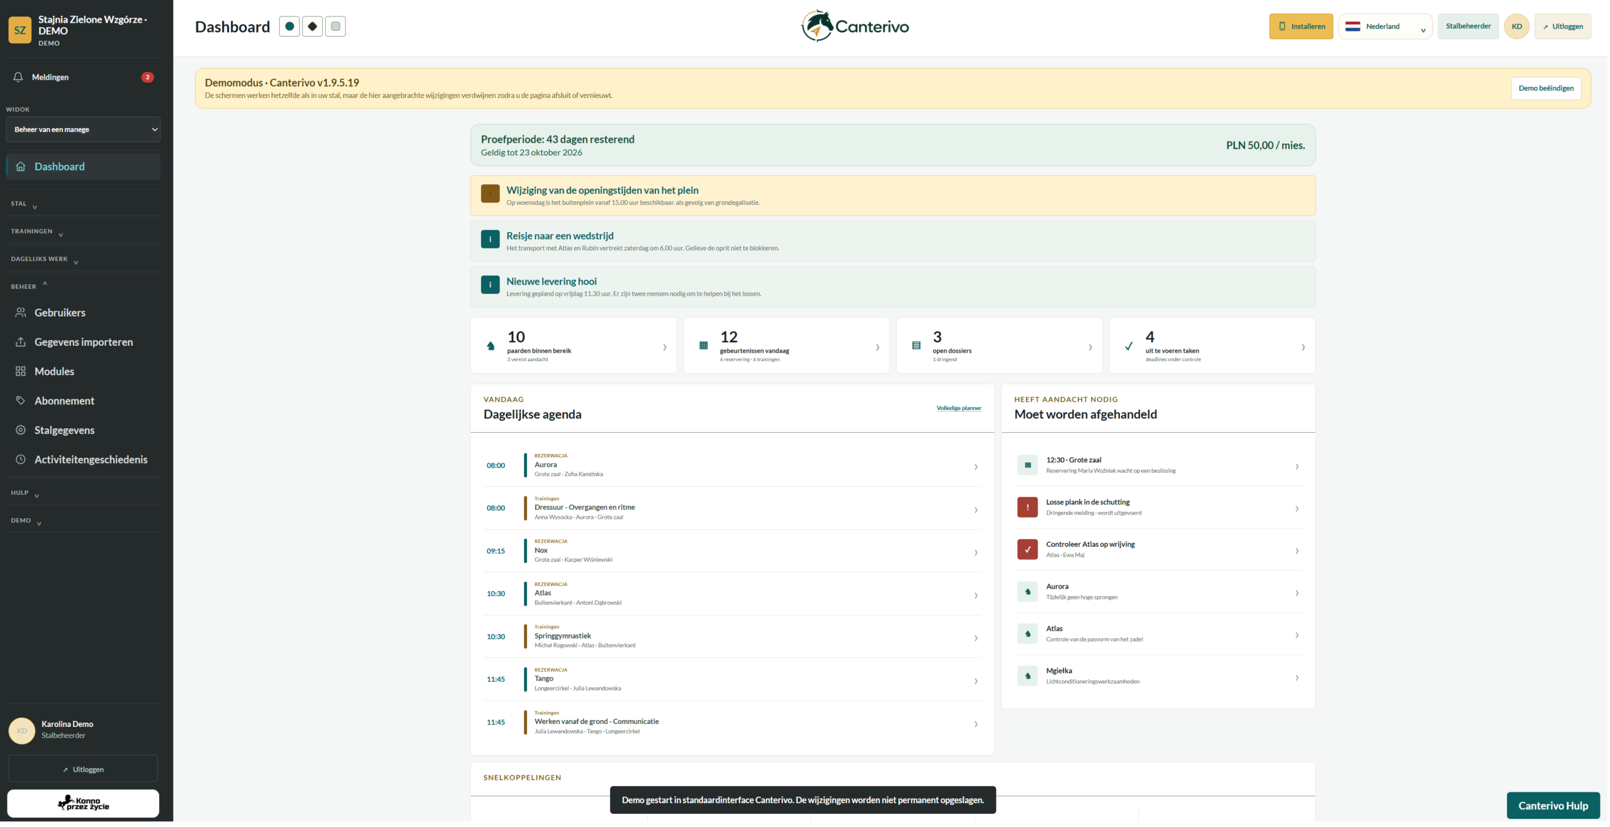
Task: Click the horse icon beside Mgiełka
Action: point(1028,677)
